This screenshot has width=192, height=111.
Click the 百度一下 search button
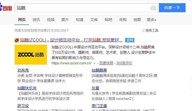tap(172, 8)
